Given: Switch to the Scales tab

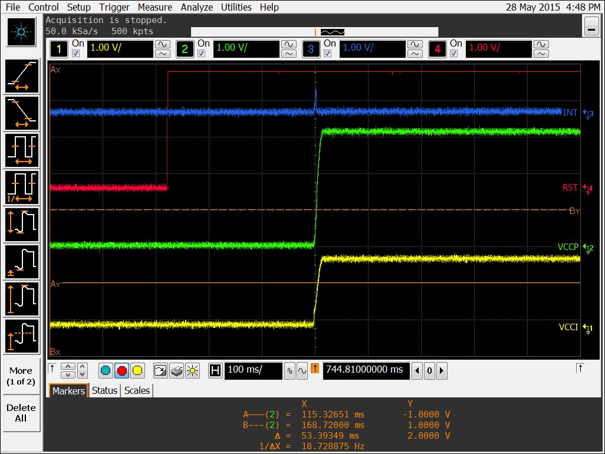Looking at the screenshot, I should point(137,391).
